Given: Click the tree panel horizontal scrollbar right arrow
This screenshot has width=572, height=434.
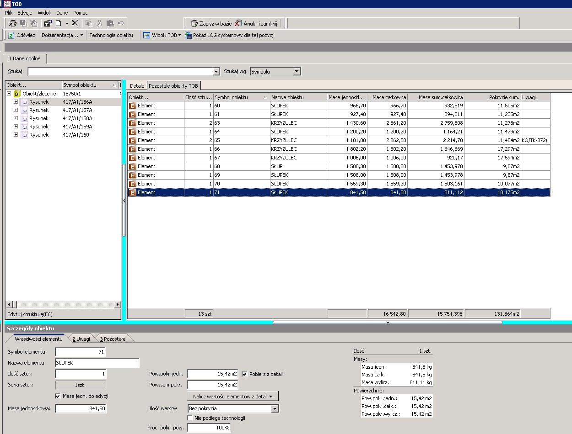Looking at the screenshot, I should coord(117,304).
